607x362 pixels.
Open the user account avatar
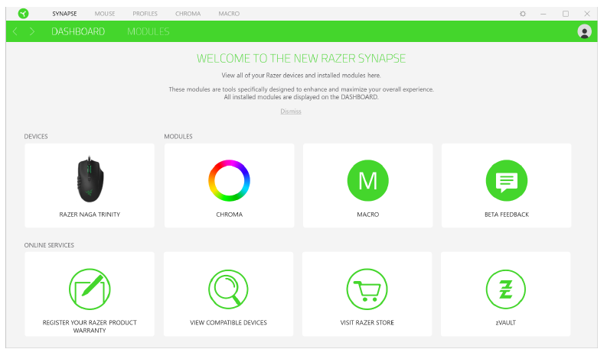584,31
